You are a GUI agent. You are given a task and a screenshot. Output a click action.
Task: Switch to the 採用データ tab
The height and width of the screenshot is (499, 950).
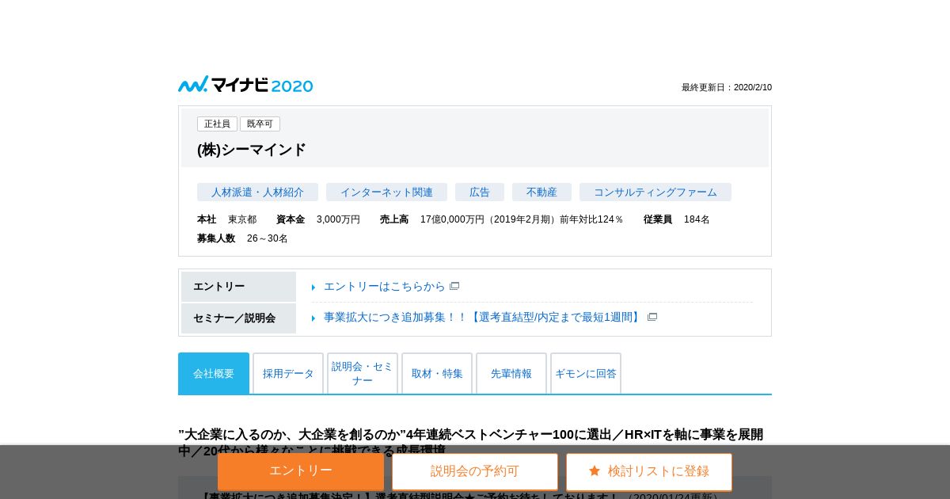click(288, 373)
